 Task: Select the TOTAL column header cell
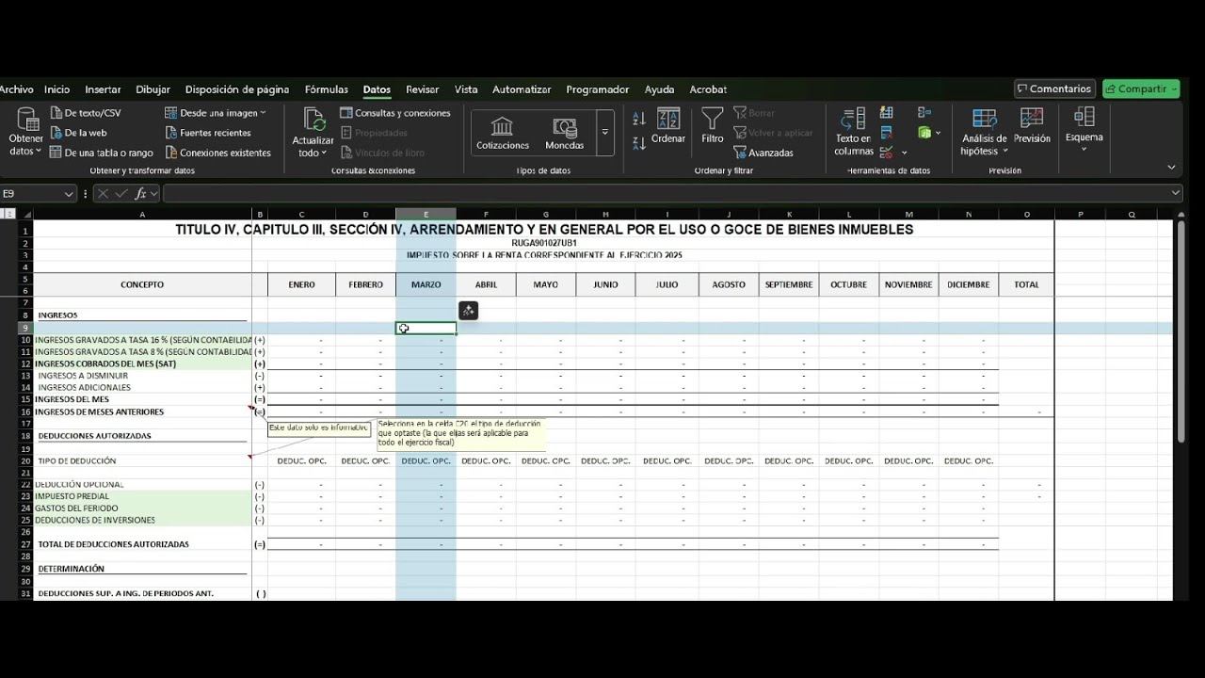1026,284
